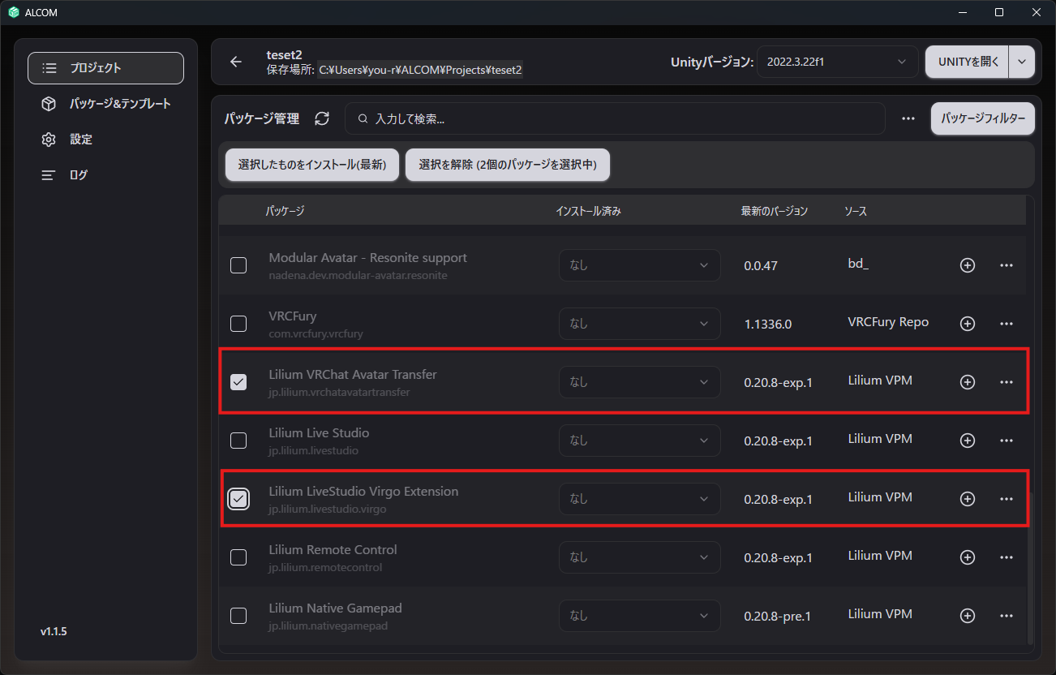
Task: Open more options for VRCFury row
Action: pyautogui.click(x=1007, y=324)
